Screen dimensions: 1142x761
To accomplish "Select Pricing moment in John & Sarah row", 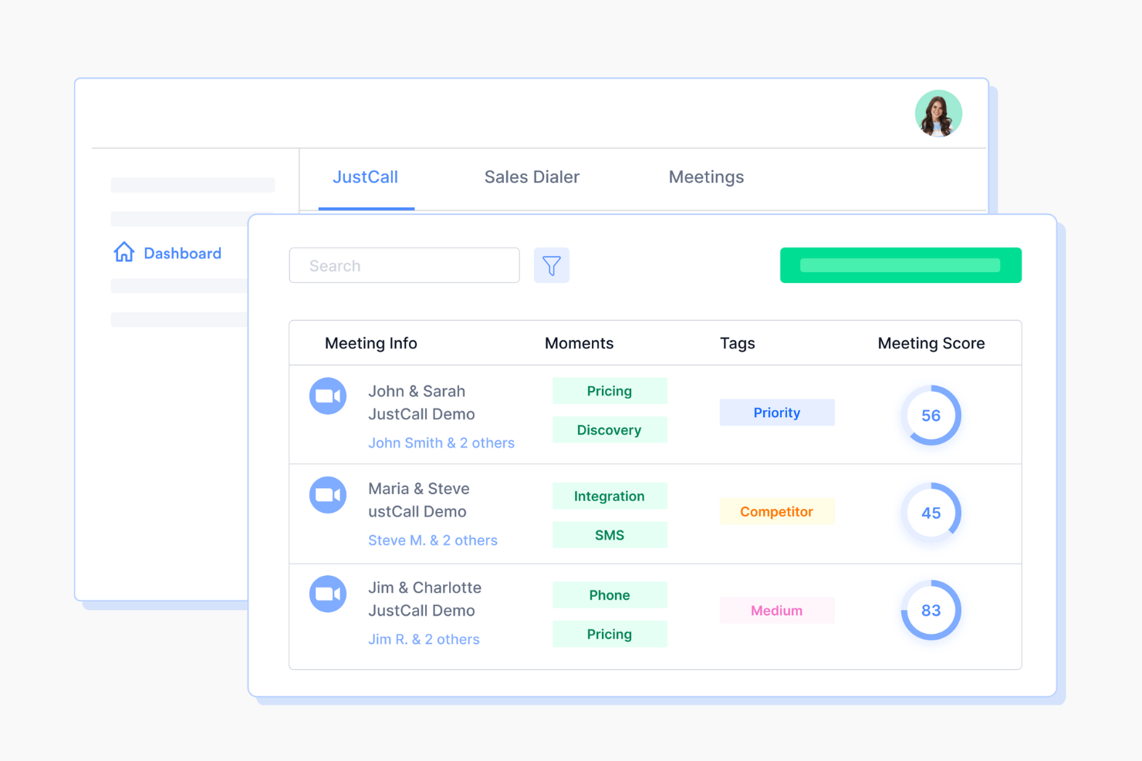I will (x=610, y=391).
